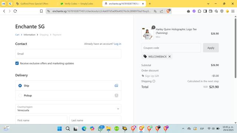Click Information breadcrumb step
Screen dimensions: 237x133
[30, 35]
